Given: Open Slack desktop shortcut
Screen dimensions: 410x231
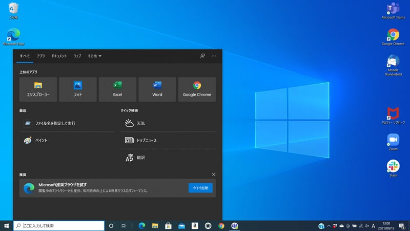Looking at the screenshot, I should click(393, 168).
